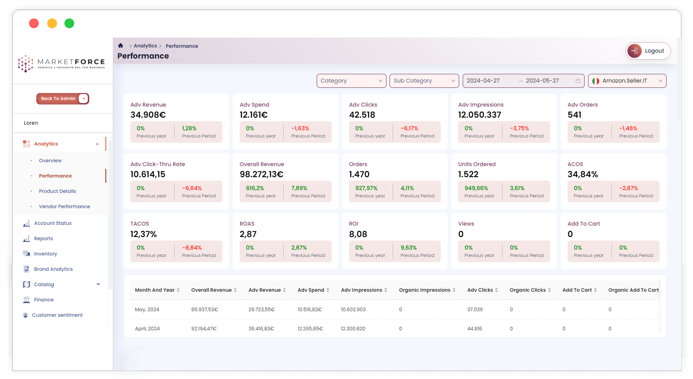Collapse the Analytics section in sidebar

[97, 144]
